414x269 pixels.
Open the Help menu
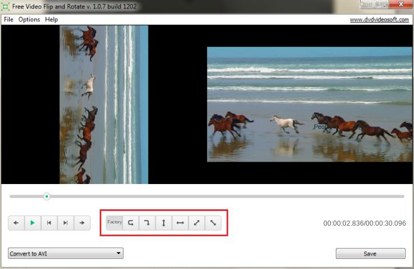pyautogui.click(x=52, y=19)
